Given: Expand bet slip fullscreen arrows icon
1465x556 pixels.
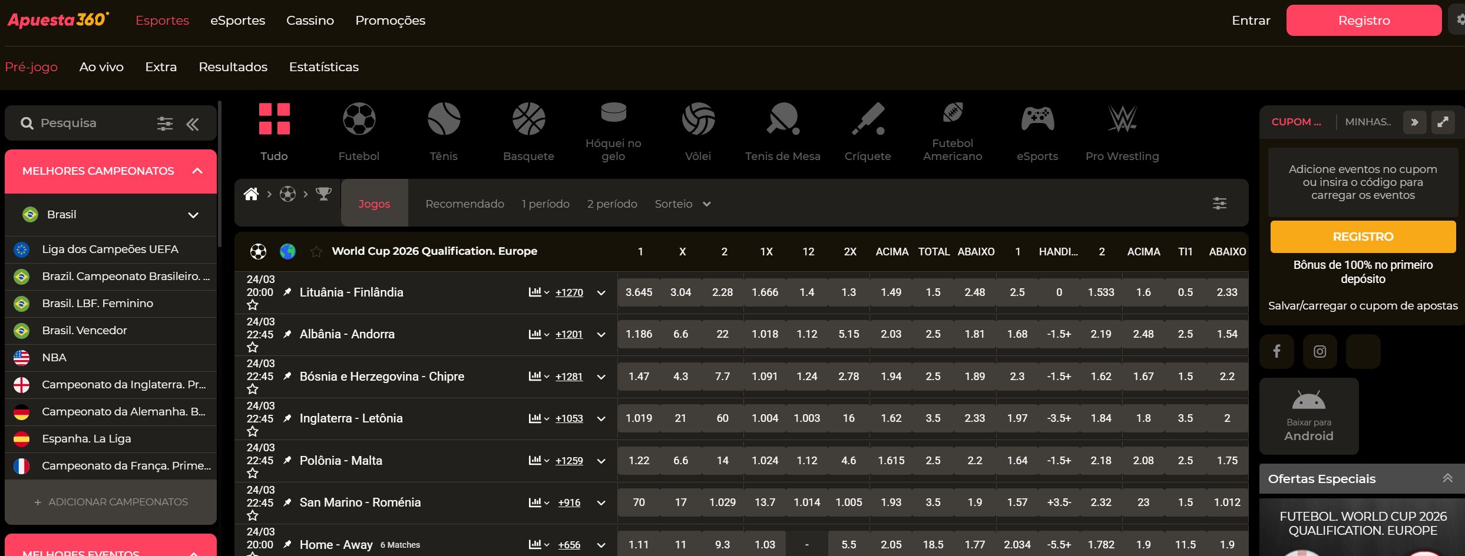Looking at the screenshot, I should coord(1443,122).
